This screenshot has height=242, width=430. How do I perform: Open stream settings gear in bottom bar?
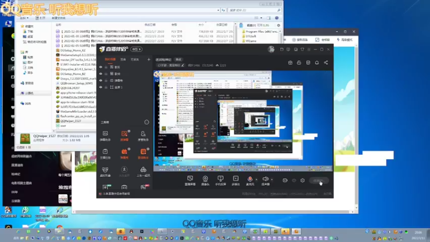(x=303, y=181)
